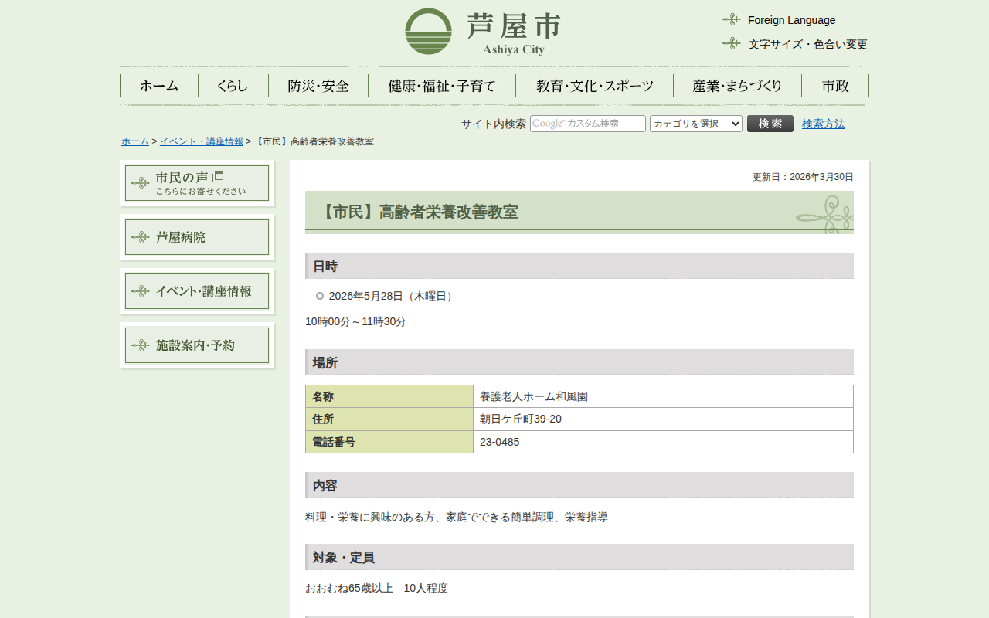The image size is (989, 618).
Task: Click the Ashiya City logo
Action: point(483,32)
